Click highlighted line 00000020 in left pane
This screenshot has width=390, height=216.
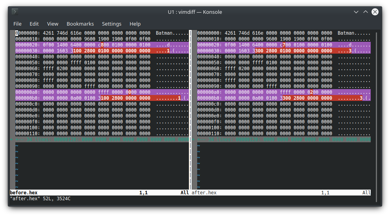102,45
